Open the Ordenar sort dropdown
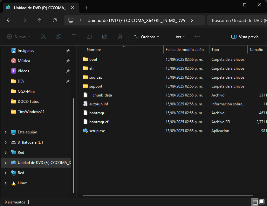This screenshot has height=206, width=267. pyautogui.click(x=146, y=37)
